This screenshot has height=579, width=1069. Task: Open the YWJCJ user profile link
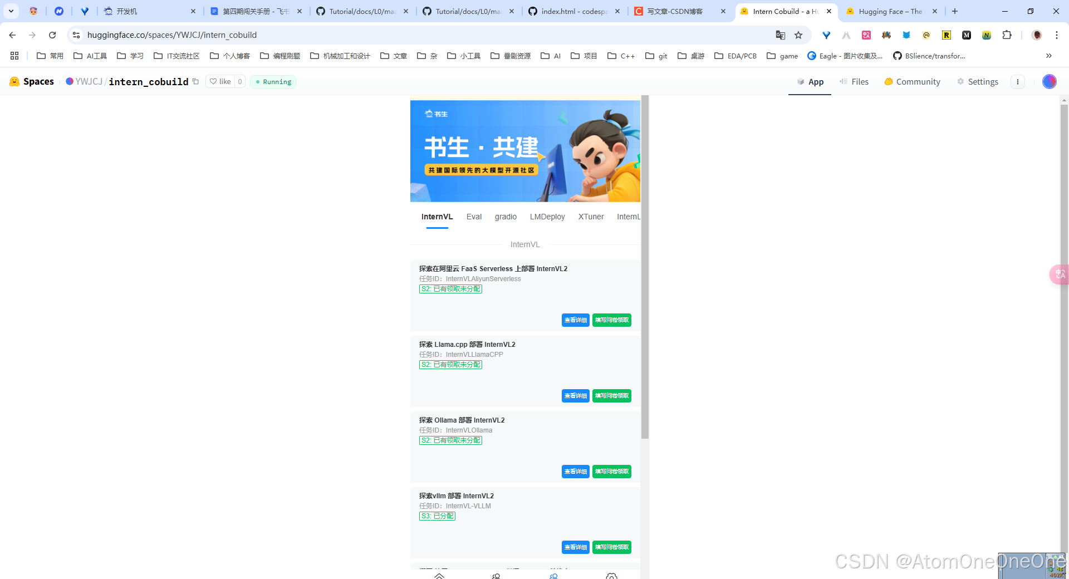coord(89,81)
